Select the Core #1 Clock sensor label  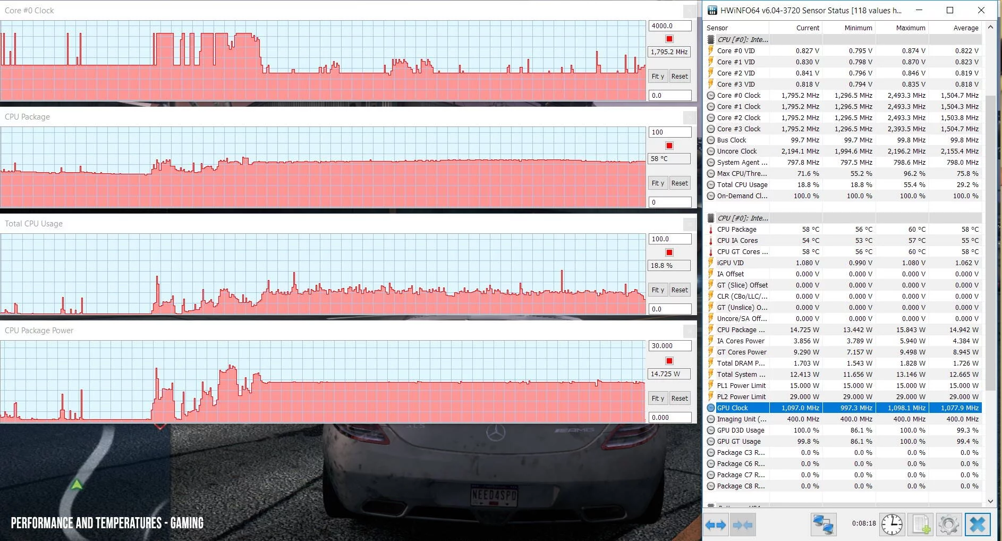(738, 106)
